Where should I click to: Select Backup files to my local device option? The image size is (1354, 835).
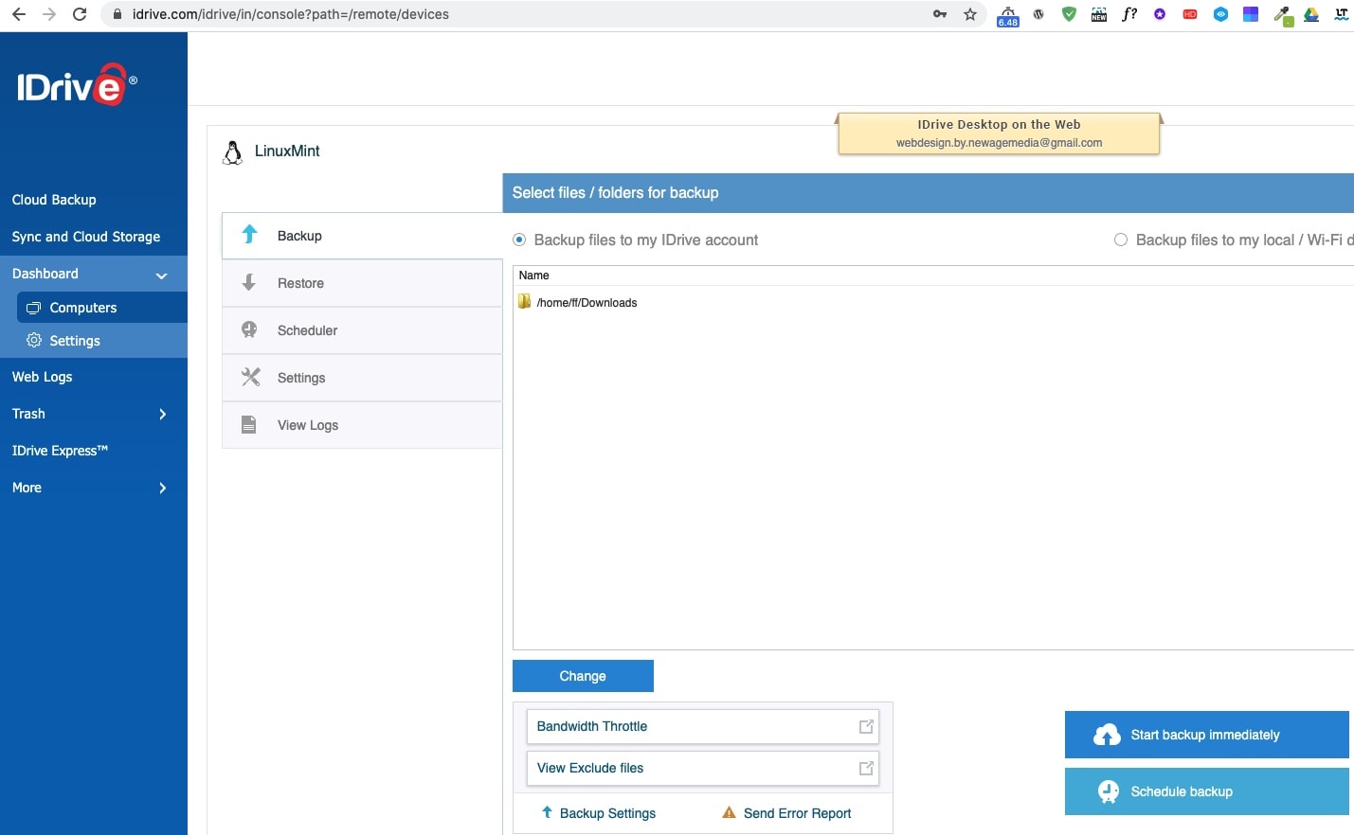pos(1121,240)
